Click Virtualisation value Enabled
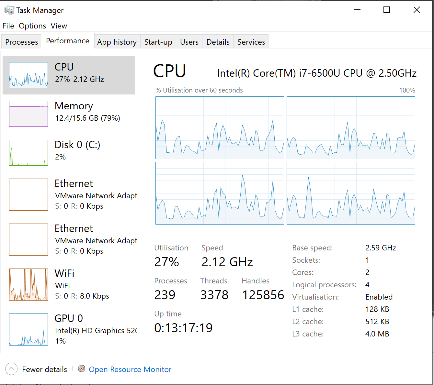 click(379, 297)
